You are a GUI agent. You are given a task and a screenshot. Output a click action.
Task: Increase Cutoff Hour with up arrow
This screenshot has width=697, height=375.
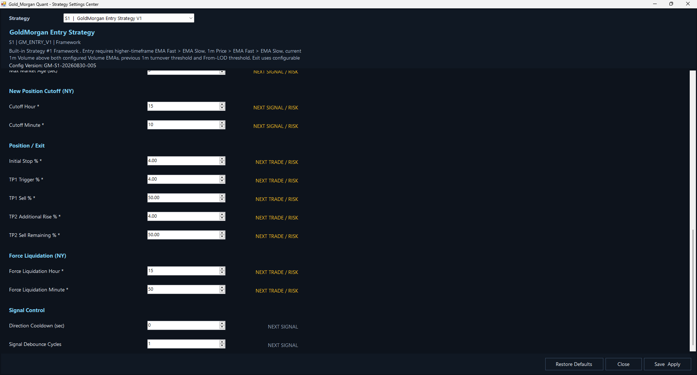click(x=222, y=104)
